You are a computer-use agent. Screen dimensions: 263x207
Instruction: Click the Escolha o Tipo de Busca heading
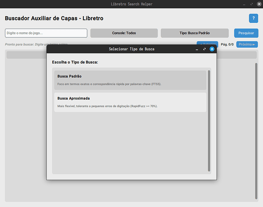pyautogui.click(x=75, y=62)
